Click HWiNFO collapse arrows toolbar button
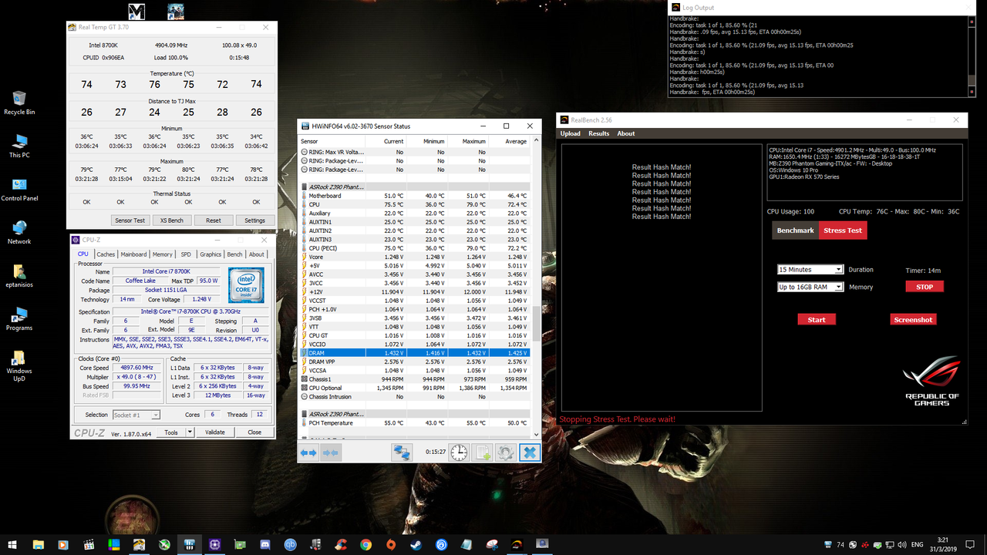 330,452
